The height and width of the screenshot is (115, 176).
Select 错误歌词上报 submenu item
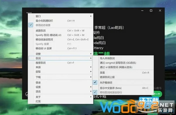pyautogui.click(x=123, y=77)
